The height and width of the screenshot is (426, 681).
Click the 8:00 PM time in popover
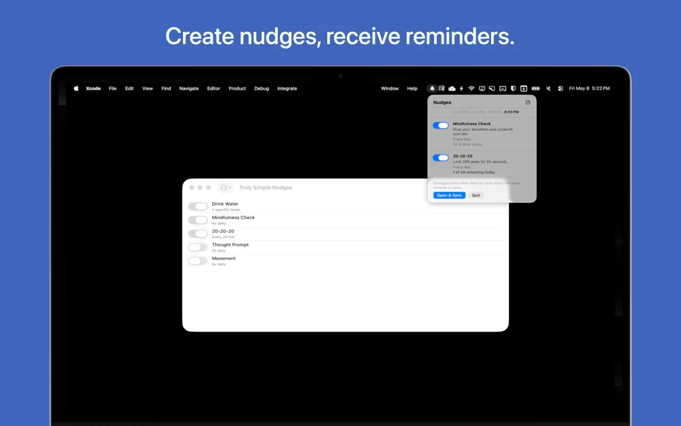pyautogui.click(x=512, y=112)
